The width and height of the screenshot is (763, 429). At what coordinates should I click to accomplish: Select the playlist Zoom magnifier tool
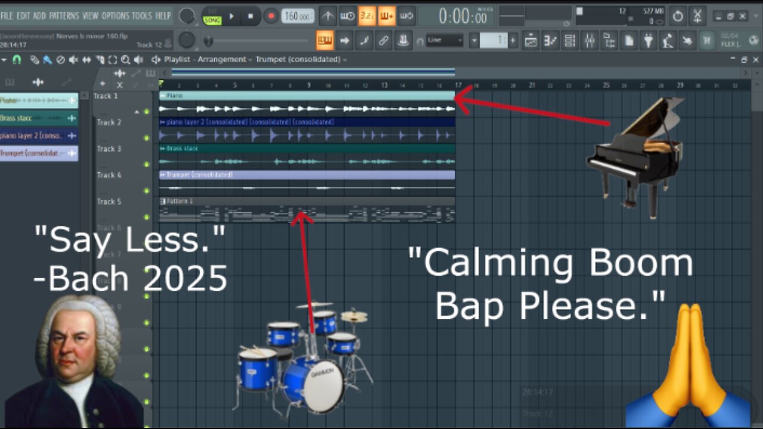coord(126,60)
